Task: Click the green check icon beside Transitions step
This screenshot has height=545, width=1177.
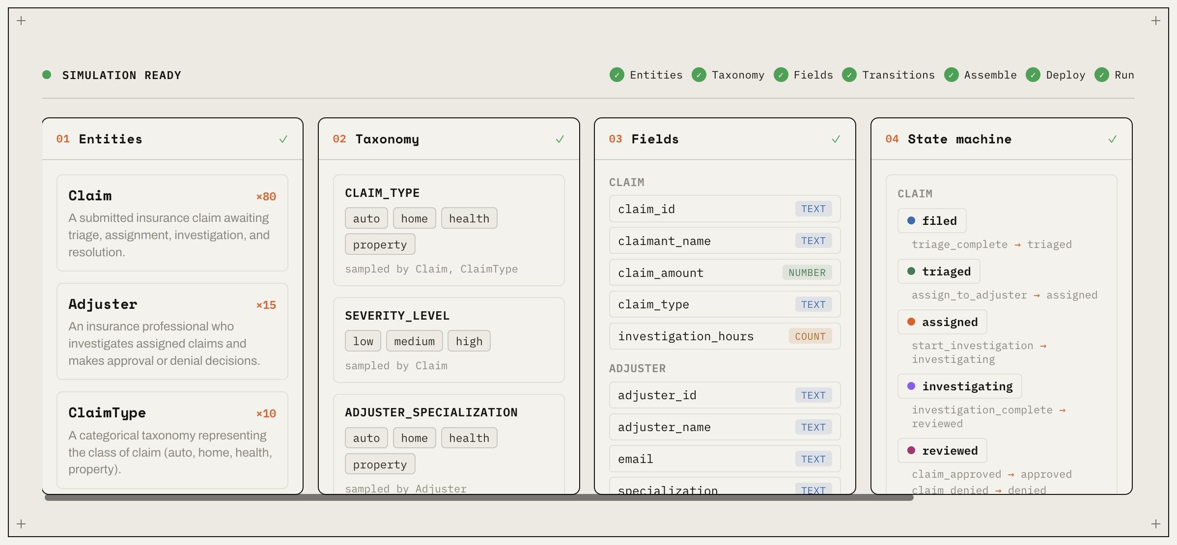Action: tap(849, 75)
